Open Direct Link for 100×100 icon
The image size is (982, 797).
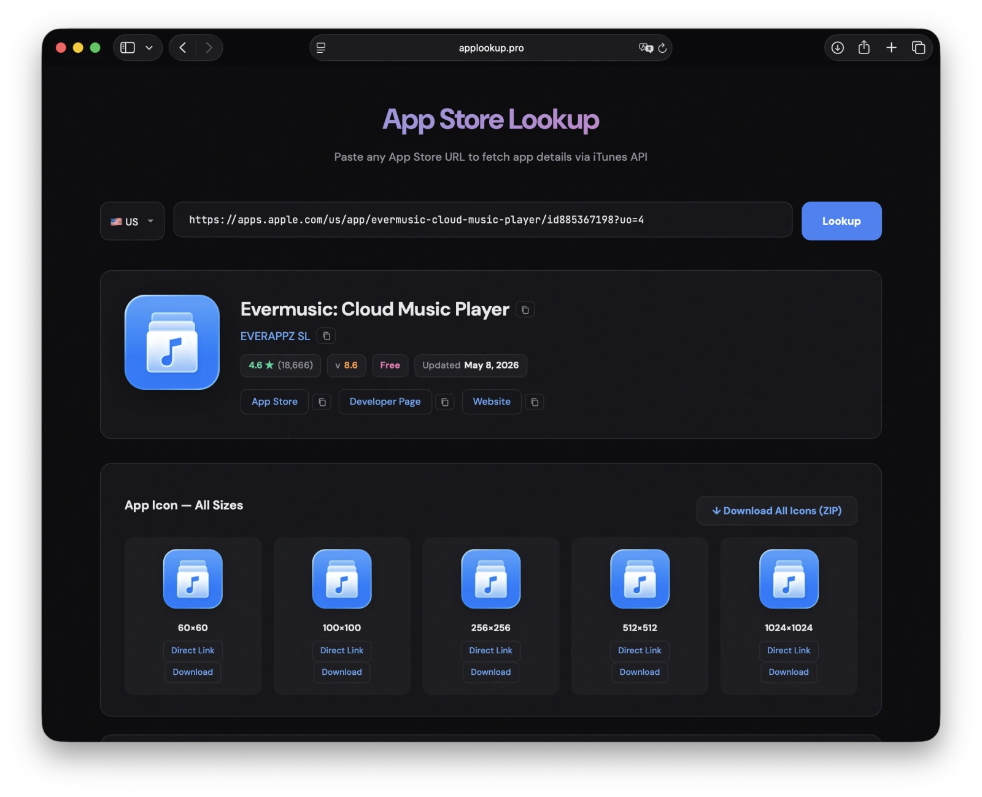coord(342,650)
